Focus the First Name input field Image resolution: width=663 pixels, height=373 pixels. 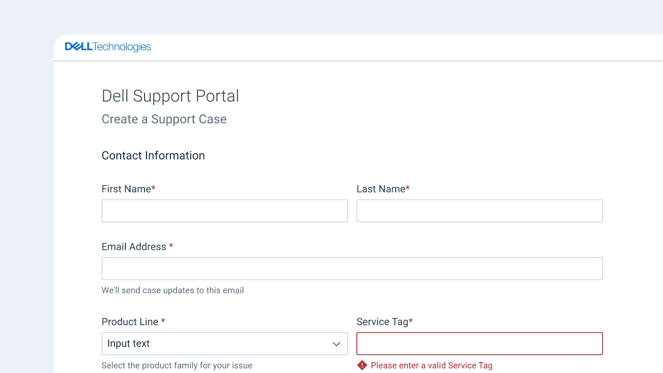(x=225, y=211)
